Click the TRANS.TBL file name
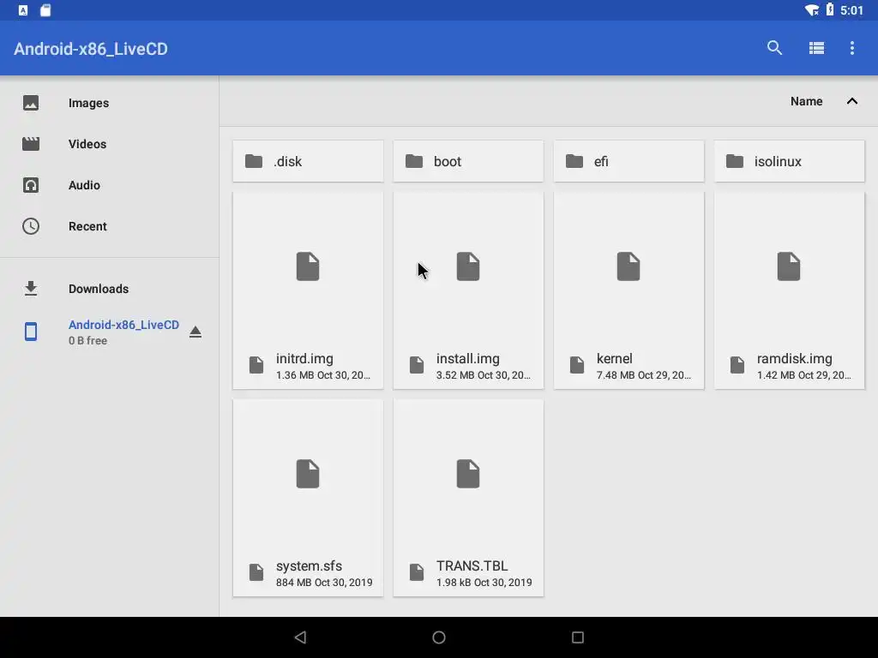The height and width of the screenshot is (658, 878). [x=472, y=565]
